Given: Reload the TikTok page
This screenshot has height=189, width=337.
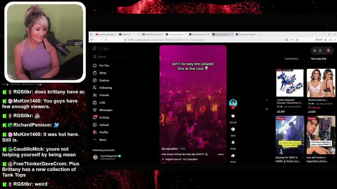Looking at the screenshot, I should click(106, 40).
